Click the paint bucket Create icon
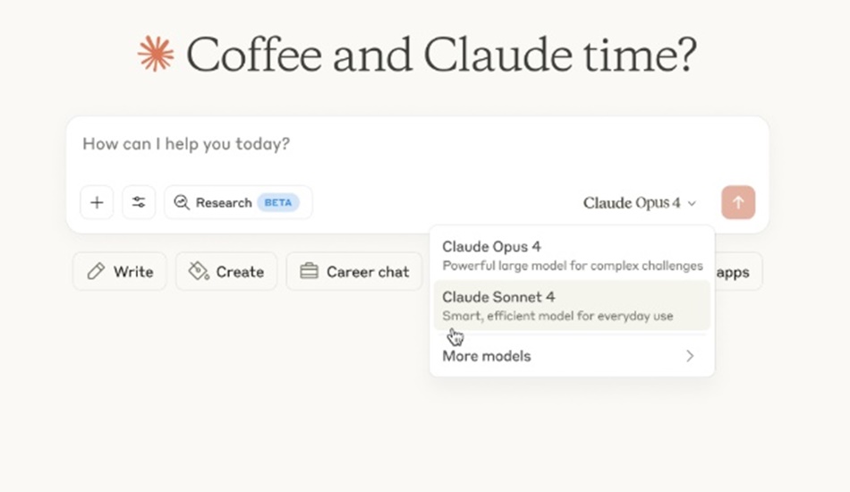Image resolution: width=850 pixels, height=492 pixels. 199,271
